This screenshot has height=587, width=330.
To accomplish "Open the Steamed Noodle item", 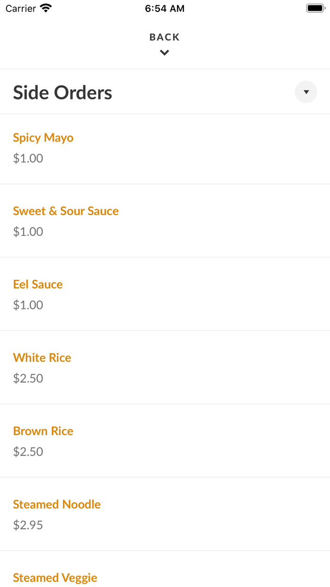I will (x=57, y=504).
